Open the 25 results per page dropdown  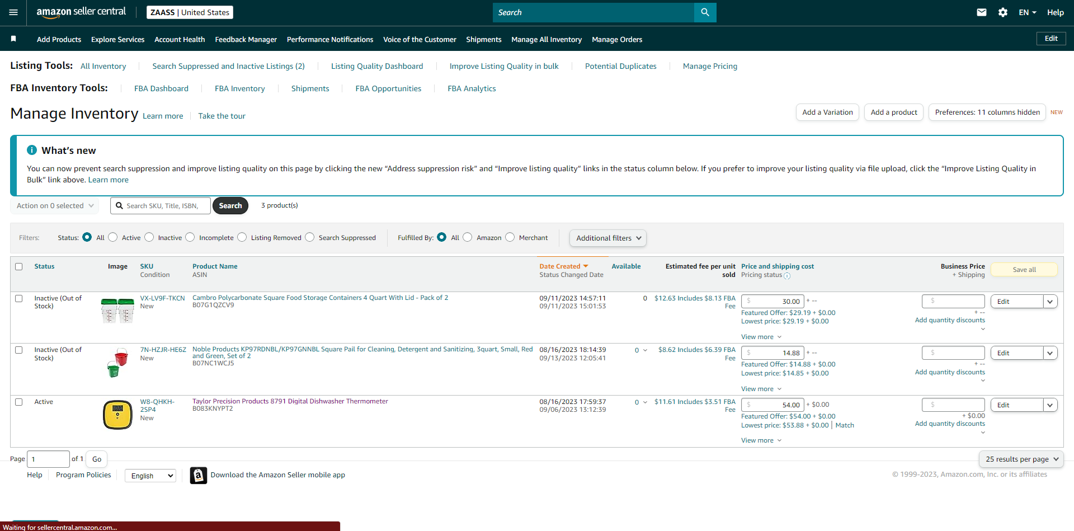pyautogui.click(x=1021, y=459)
